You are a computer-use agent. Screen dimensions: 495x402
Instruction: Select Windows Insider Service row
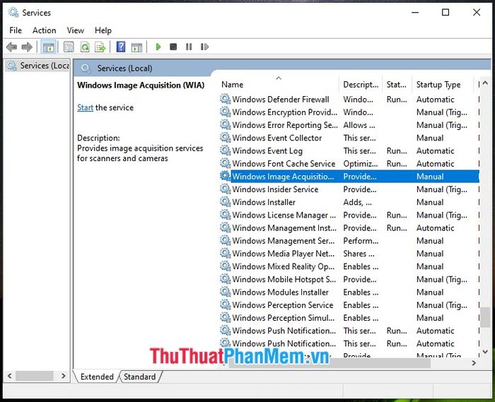(349, 189)
